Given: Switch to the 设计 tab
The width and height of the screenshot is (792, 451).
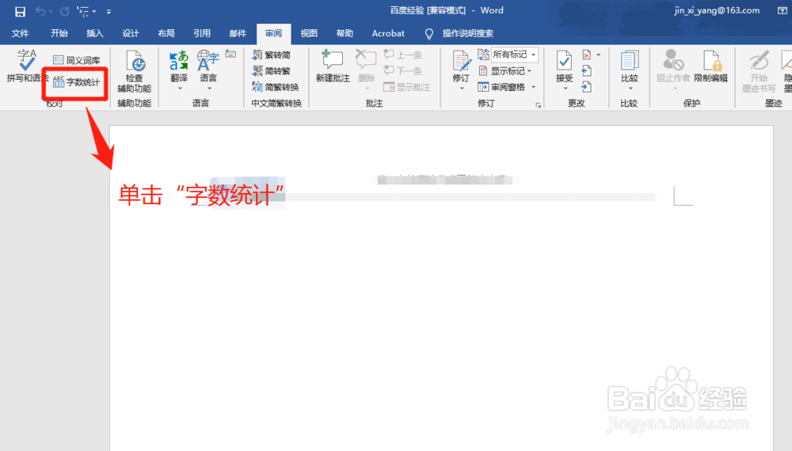Looking at the screenshot, I should tap(131, 33).
